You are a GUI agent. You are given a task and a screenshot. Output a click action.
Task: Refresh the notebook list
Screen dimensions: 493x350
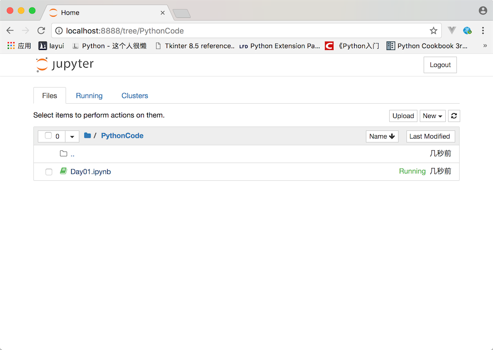point(454,116)
